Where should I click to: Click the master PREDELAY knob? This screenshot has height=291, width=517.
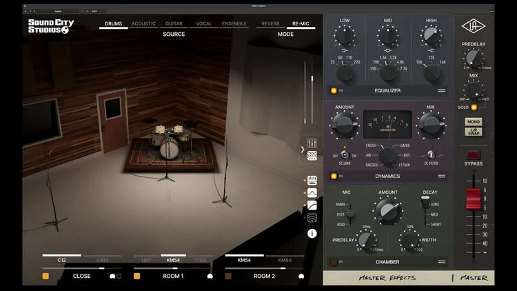[x=474, y=59]
